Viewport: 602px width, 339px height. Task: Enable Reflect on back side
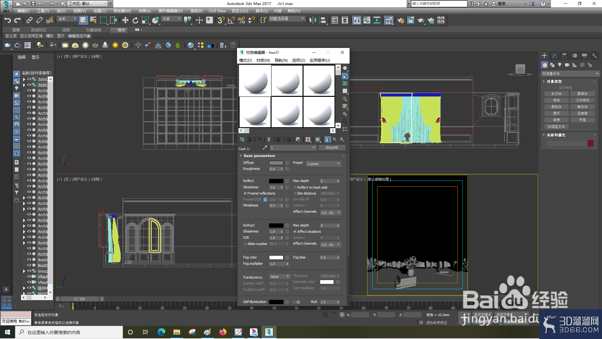[x=295, y=187]
